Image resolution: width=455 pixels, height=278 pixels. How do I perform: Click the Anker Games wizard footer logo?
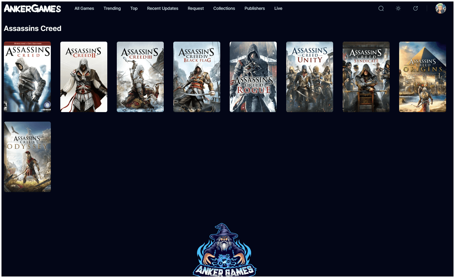225,250
